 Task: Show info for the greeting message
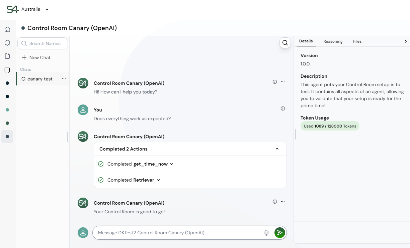(275, 82)
